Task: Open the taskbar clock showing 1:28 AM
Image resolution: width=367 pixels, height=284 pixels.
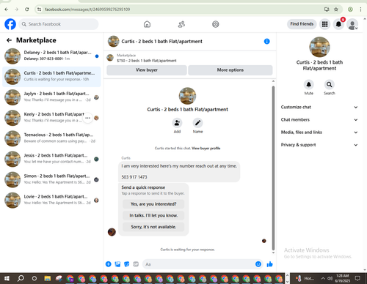Action: point(343,278)
